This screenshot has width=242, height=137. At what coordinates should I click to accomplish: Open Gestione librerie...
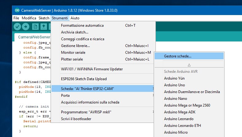102,46
